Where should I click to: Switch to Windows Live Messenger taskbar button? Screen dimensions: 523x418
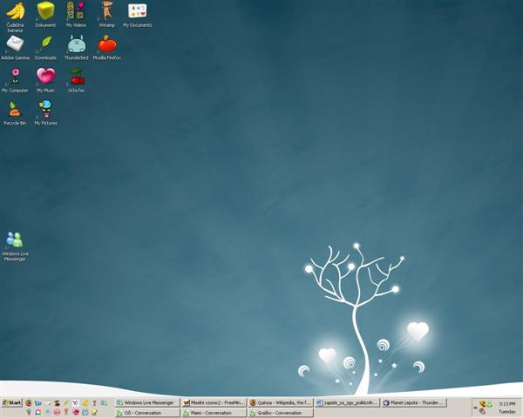[147, 402]
